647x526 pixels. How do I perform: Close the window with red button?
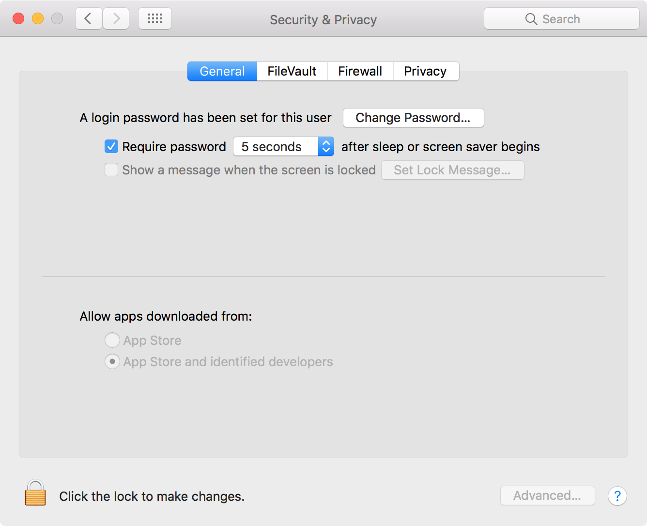click(x=18, y=18)
